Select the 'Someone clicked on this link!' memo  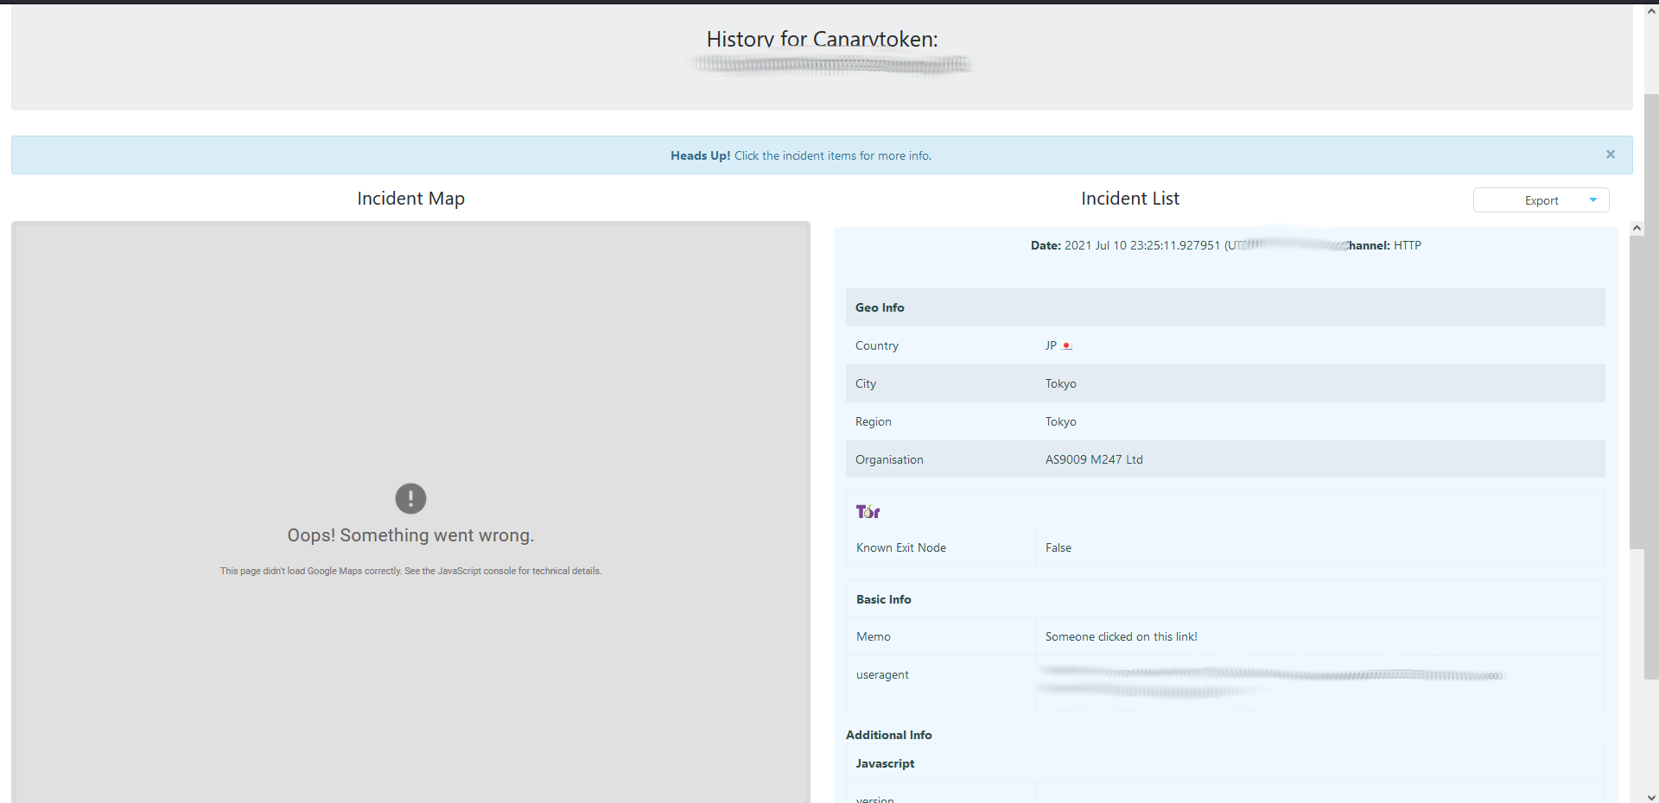pyautogui.click(x=1122, y=636)
